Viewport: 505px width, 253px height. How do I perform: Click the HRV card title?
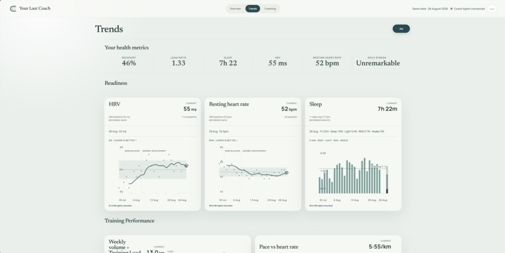tap(114, 104)
